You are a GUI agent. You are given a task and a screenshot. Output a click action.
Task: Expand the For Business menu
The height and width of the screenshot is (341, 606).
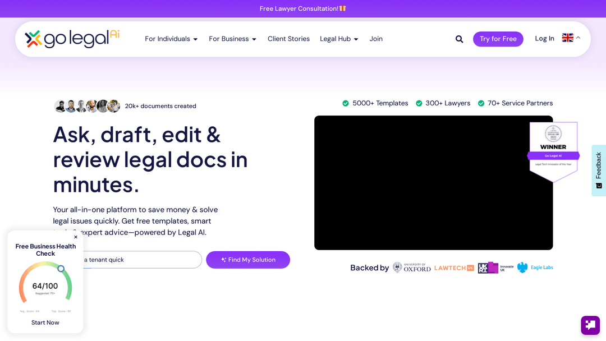[x=233, y=39]
